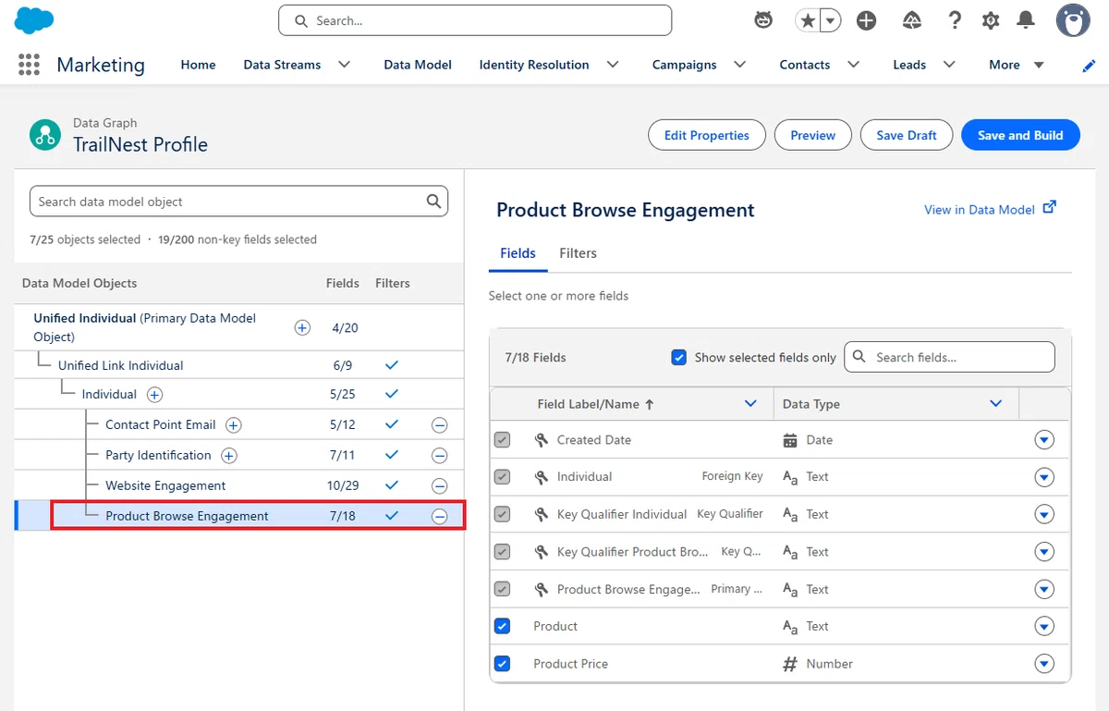Add related object to Unified Individual
This screenshot has width=1109, height=711.
point(302,327)
